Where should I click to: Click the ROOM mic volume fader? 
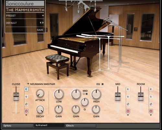pos(141,96)
